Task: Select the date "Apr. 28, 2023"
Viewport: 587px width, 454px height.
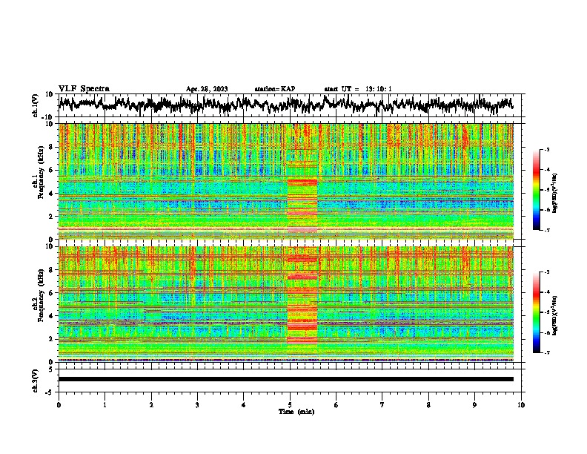Action: coord(207,89)
